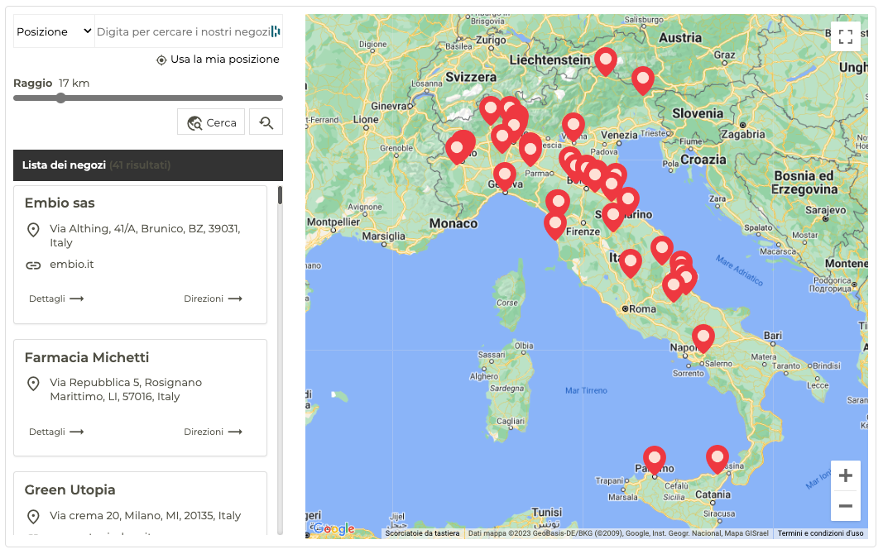Zoom in on the map
The height and width of the screenshot is (554, 883).
[x=845, y=475]
